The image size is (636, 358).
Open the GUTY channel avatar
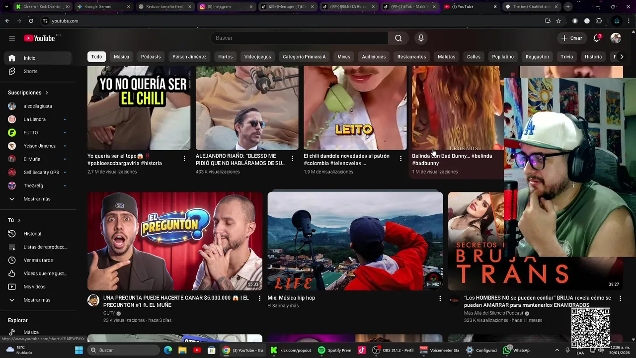click(x=93, y=300)
